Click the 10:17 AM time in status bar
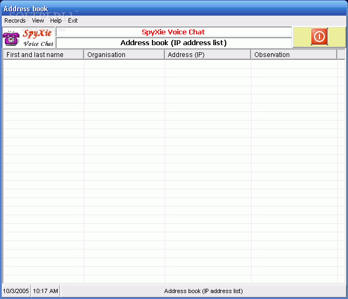Image resolution: width=348 pixels, height=299 pixels. coord(45,291)
